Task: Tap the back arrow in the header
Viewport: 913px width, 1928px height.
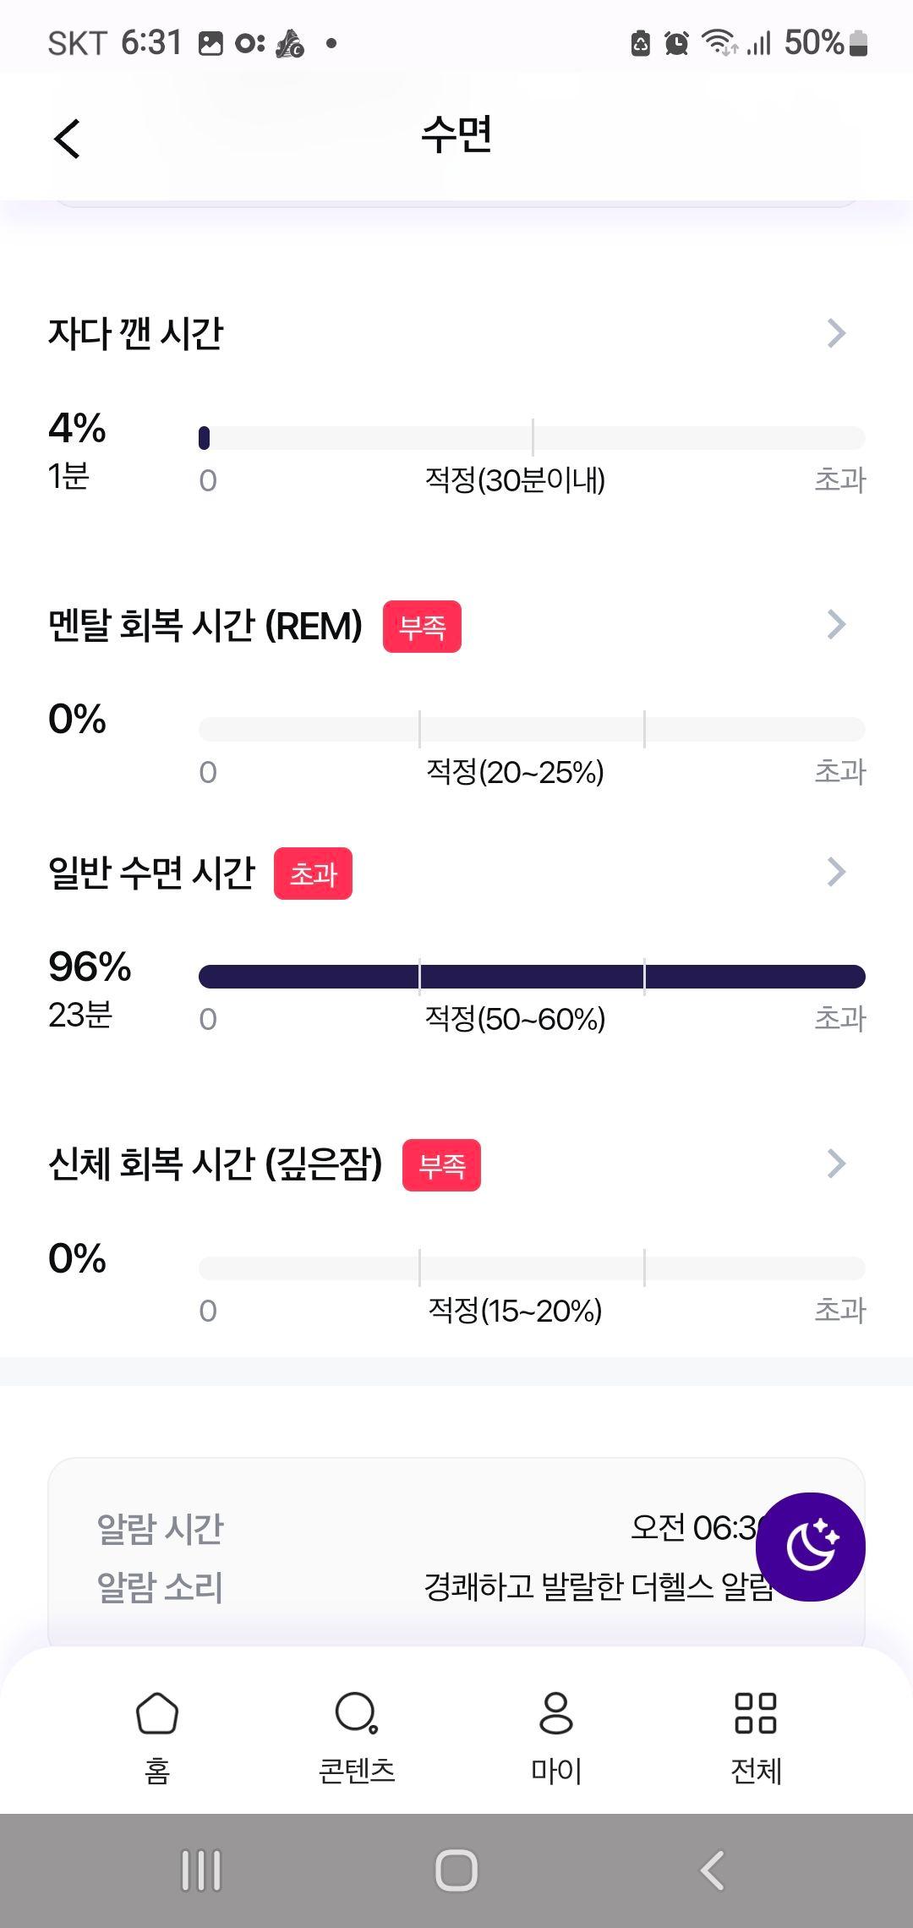Action: point(67,138)
